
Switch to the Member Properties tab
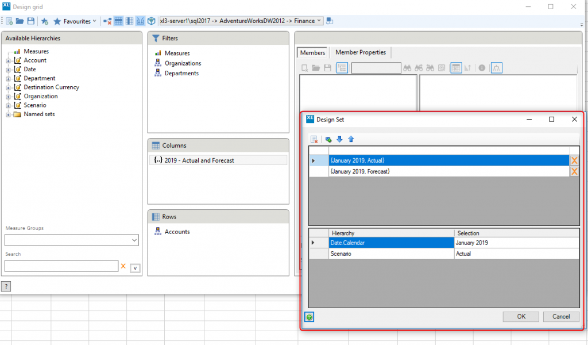click(x=361, y=52)
